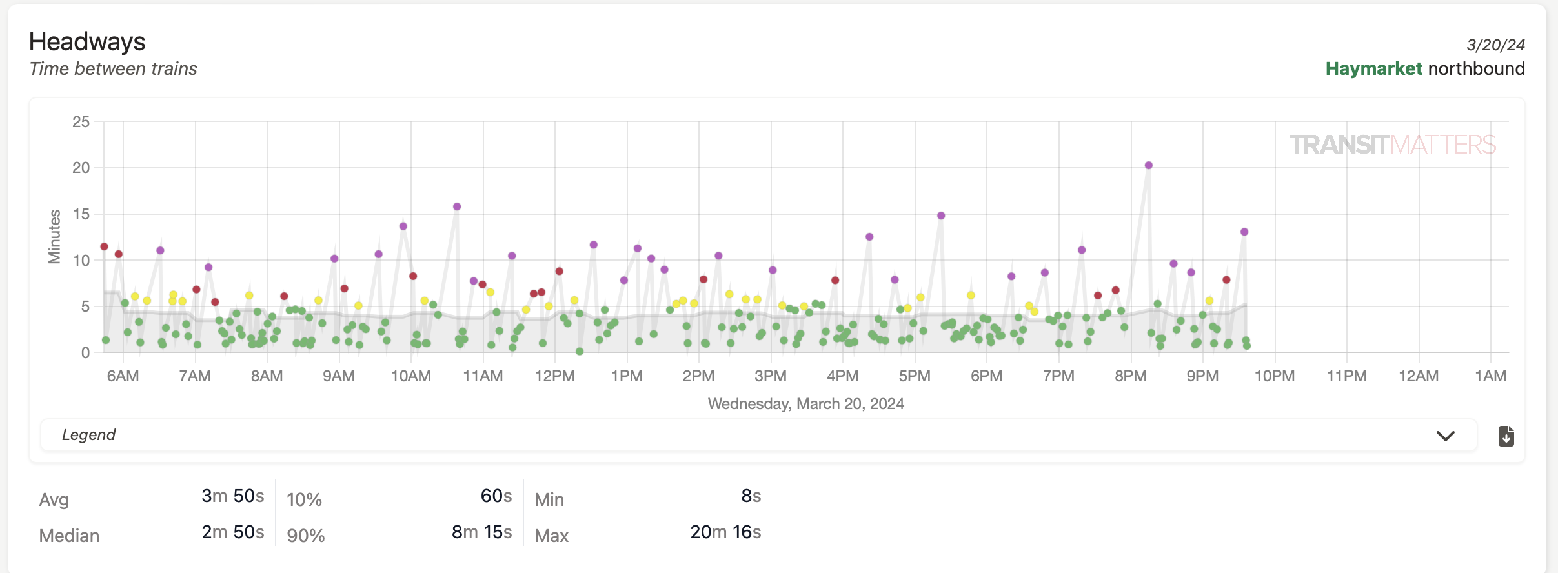The width and height of the screenshot is (1558, 573).
Task: Click the 3/20/24 date text
Action: (x=1495, y=45)
